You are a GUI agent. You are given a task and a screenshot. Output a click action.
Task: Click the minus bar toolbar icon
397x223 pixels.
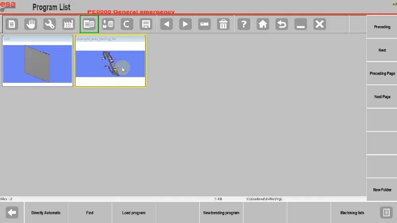click(204, 24)
